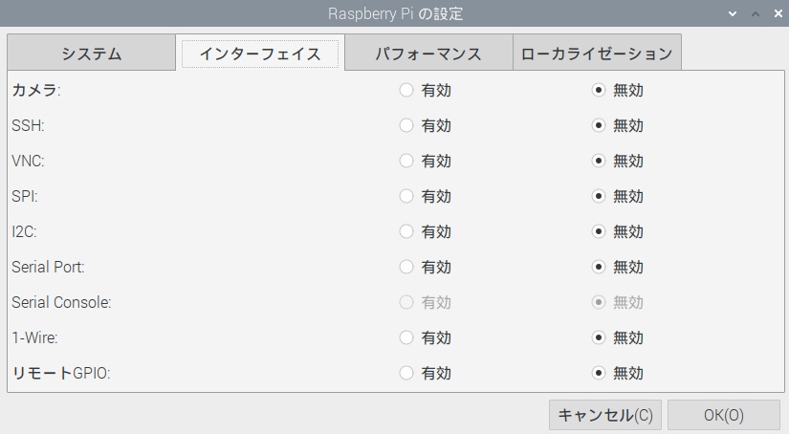This screenshot has width=789, height=434.
Task: Click the Serial Port: label
Action: click(49, 267)
